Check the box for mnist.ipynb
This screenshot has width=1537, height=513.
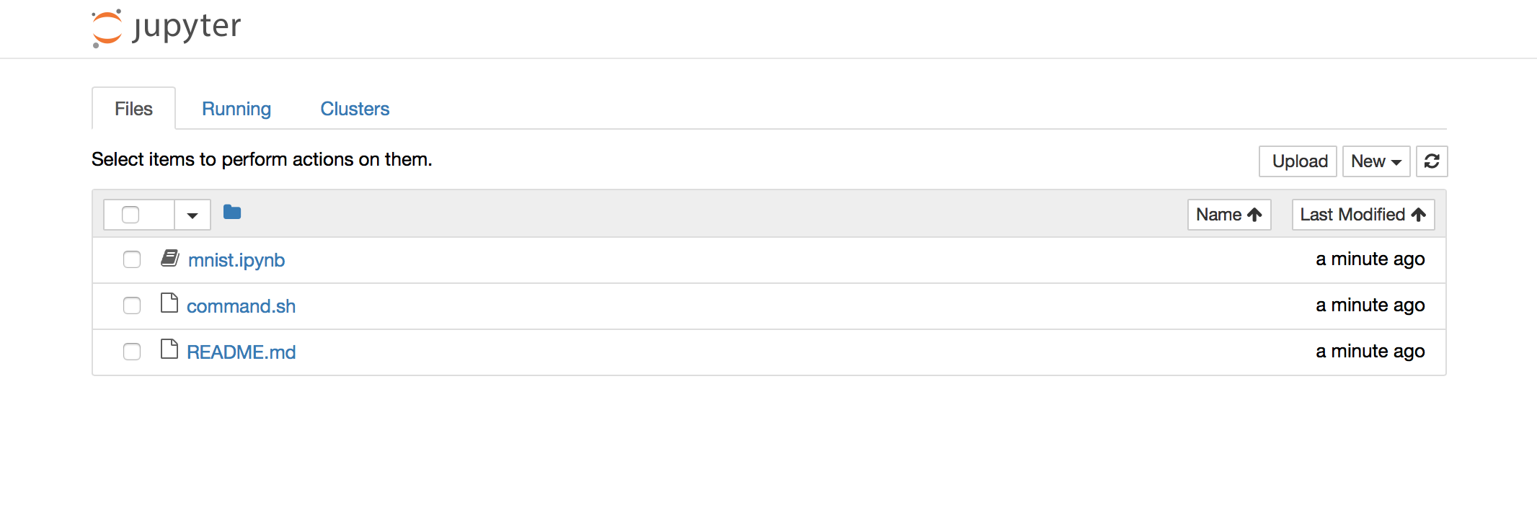pos(132,259)
